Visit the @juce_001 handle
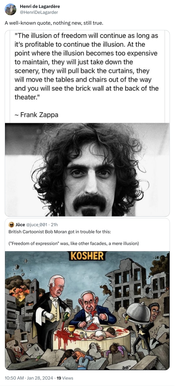This screenshot has width=179, height=386. (37, 225)
